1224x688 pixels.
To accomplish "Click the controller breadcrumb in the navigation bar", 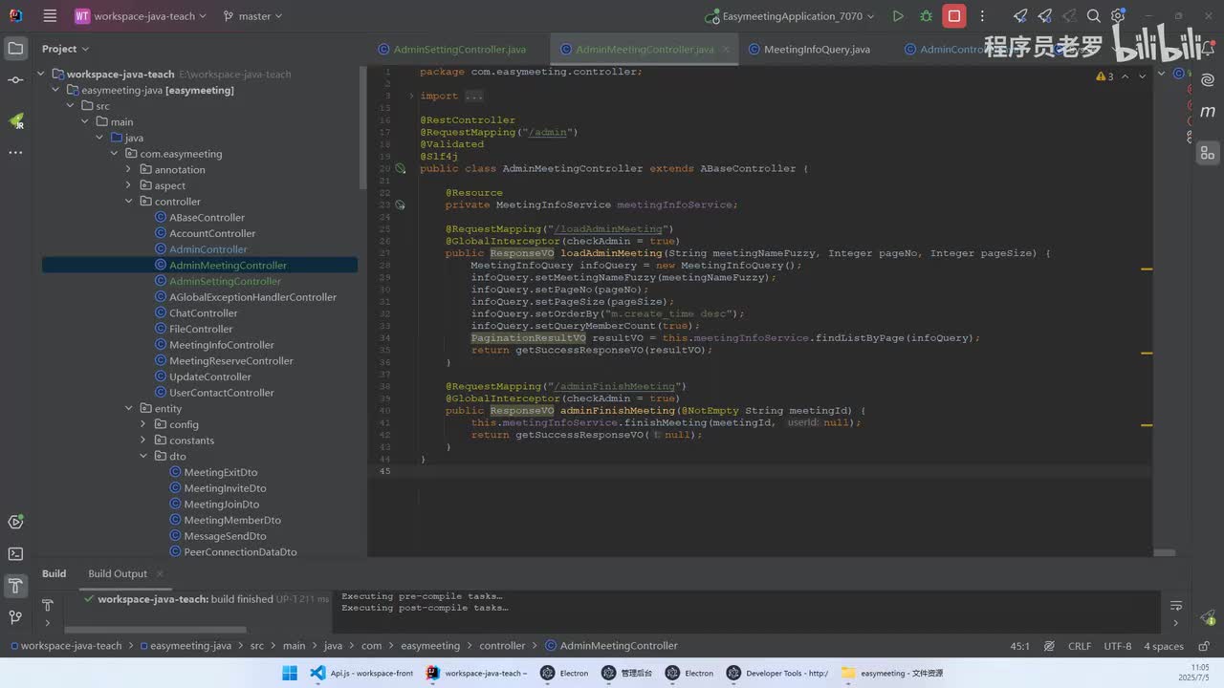I will pos(502,646).
